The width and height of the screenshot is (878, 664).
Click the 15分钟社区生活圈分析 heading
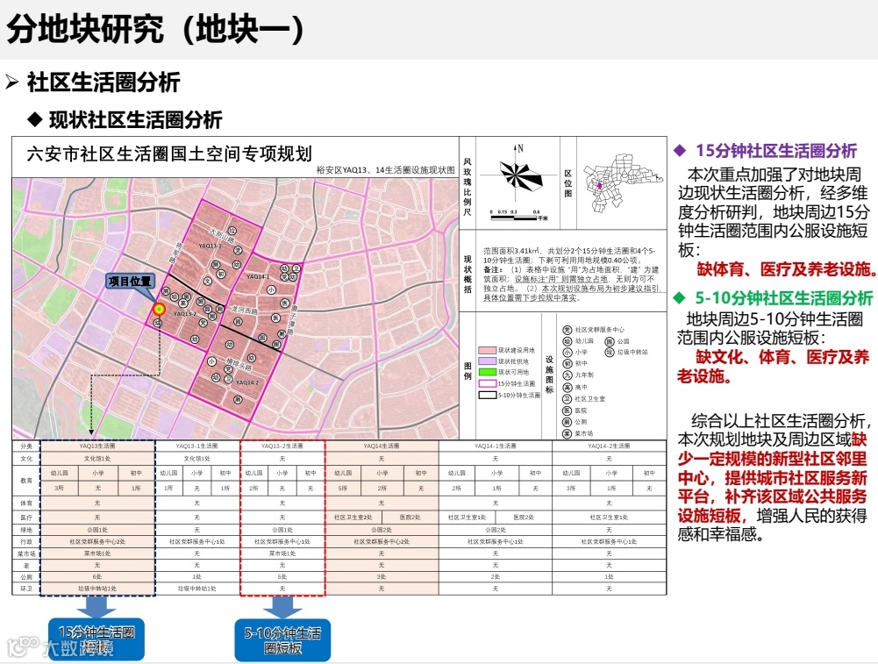pyautogui.click(x=776, y=151)
